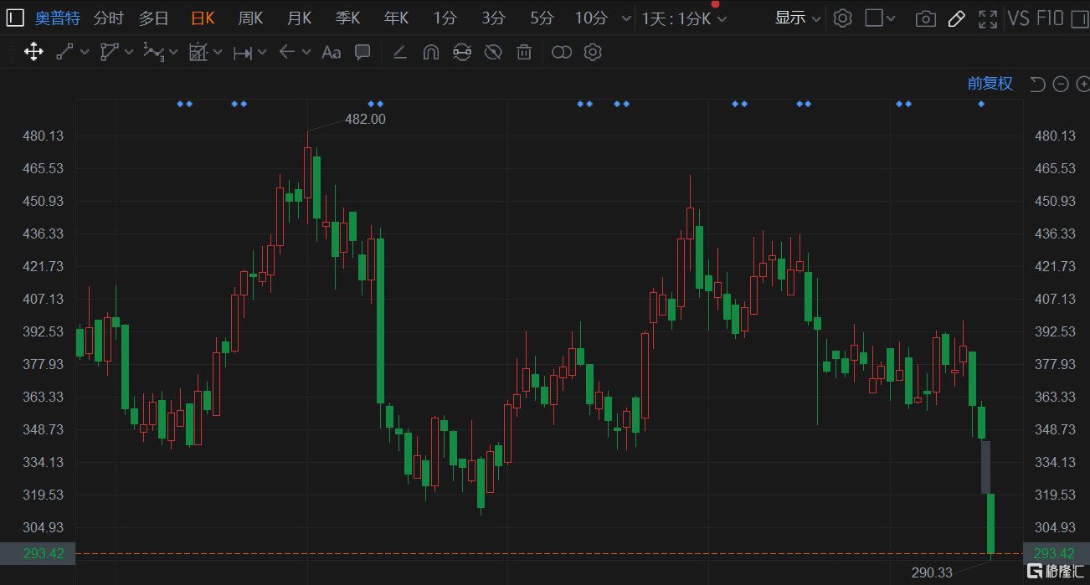Click the green 293.42 label on right axis
The image size is (1090, 585).
1055,553
